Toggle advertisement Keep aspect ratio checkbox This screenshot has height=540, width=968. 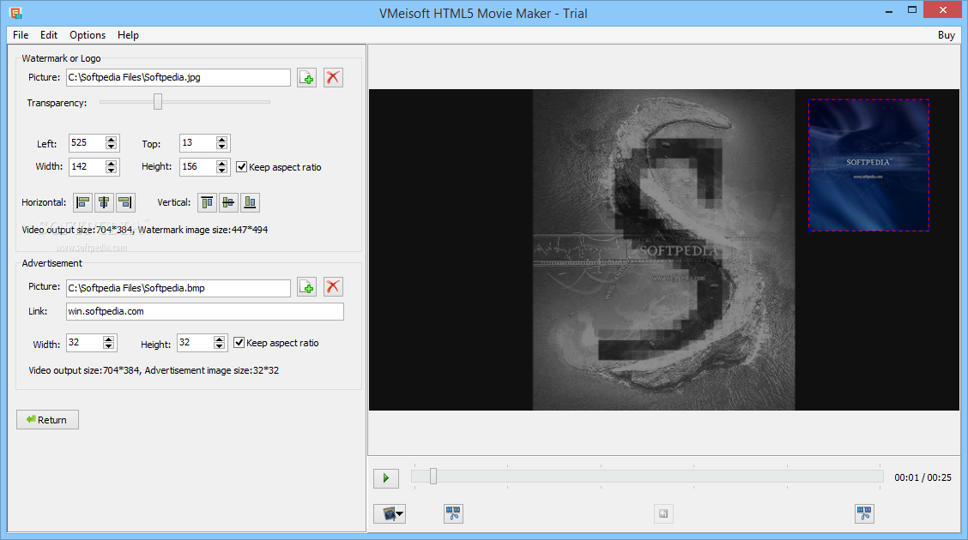(239, 343)
